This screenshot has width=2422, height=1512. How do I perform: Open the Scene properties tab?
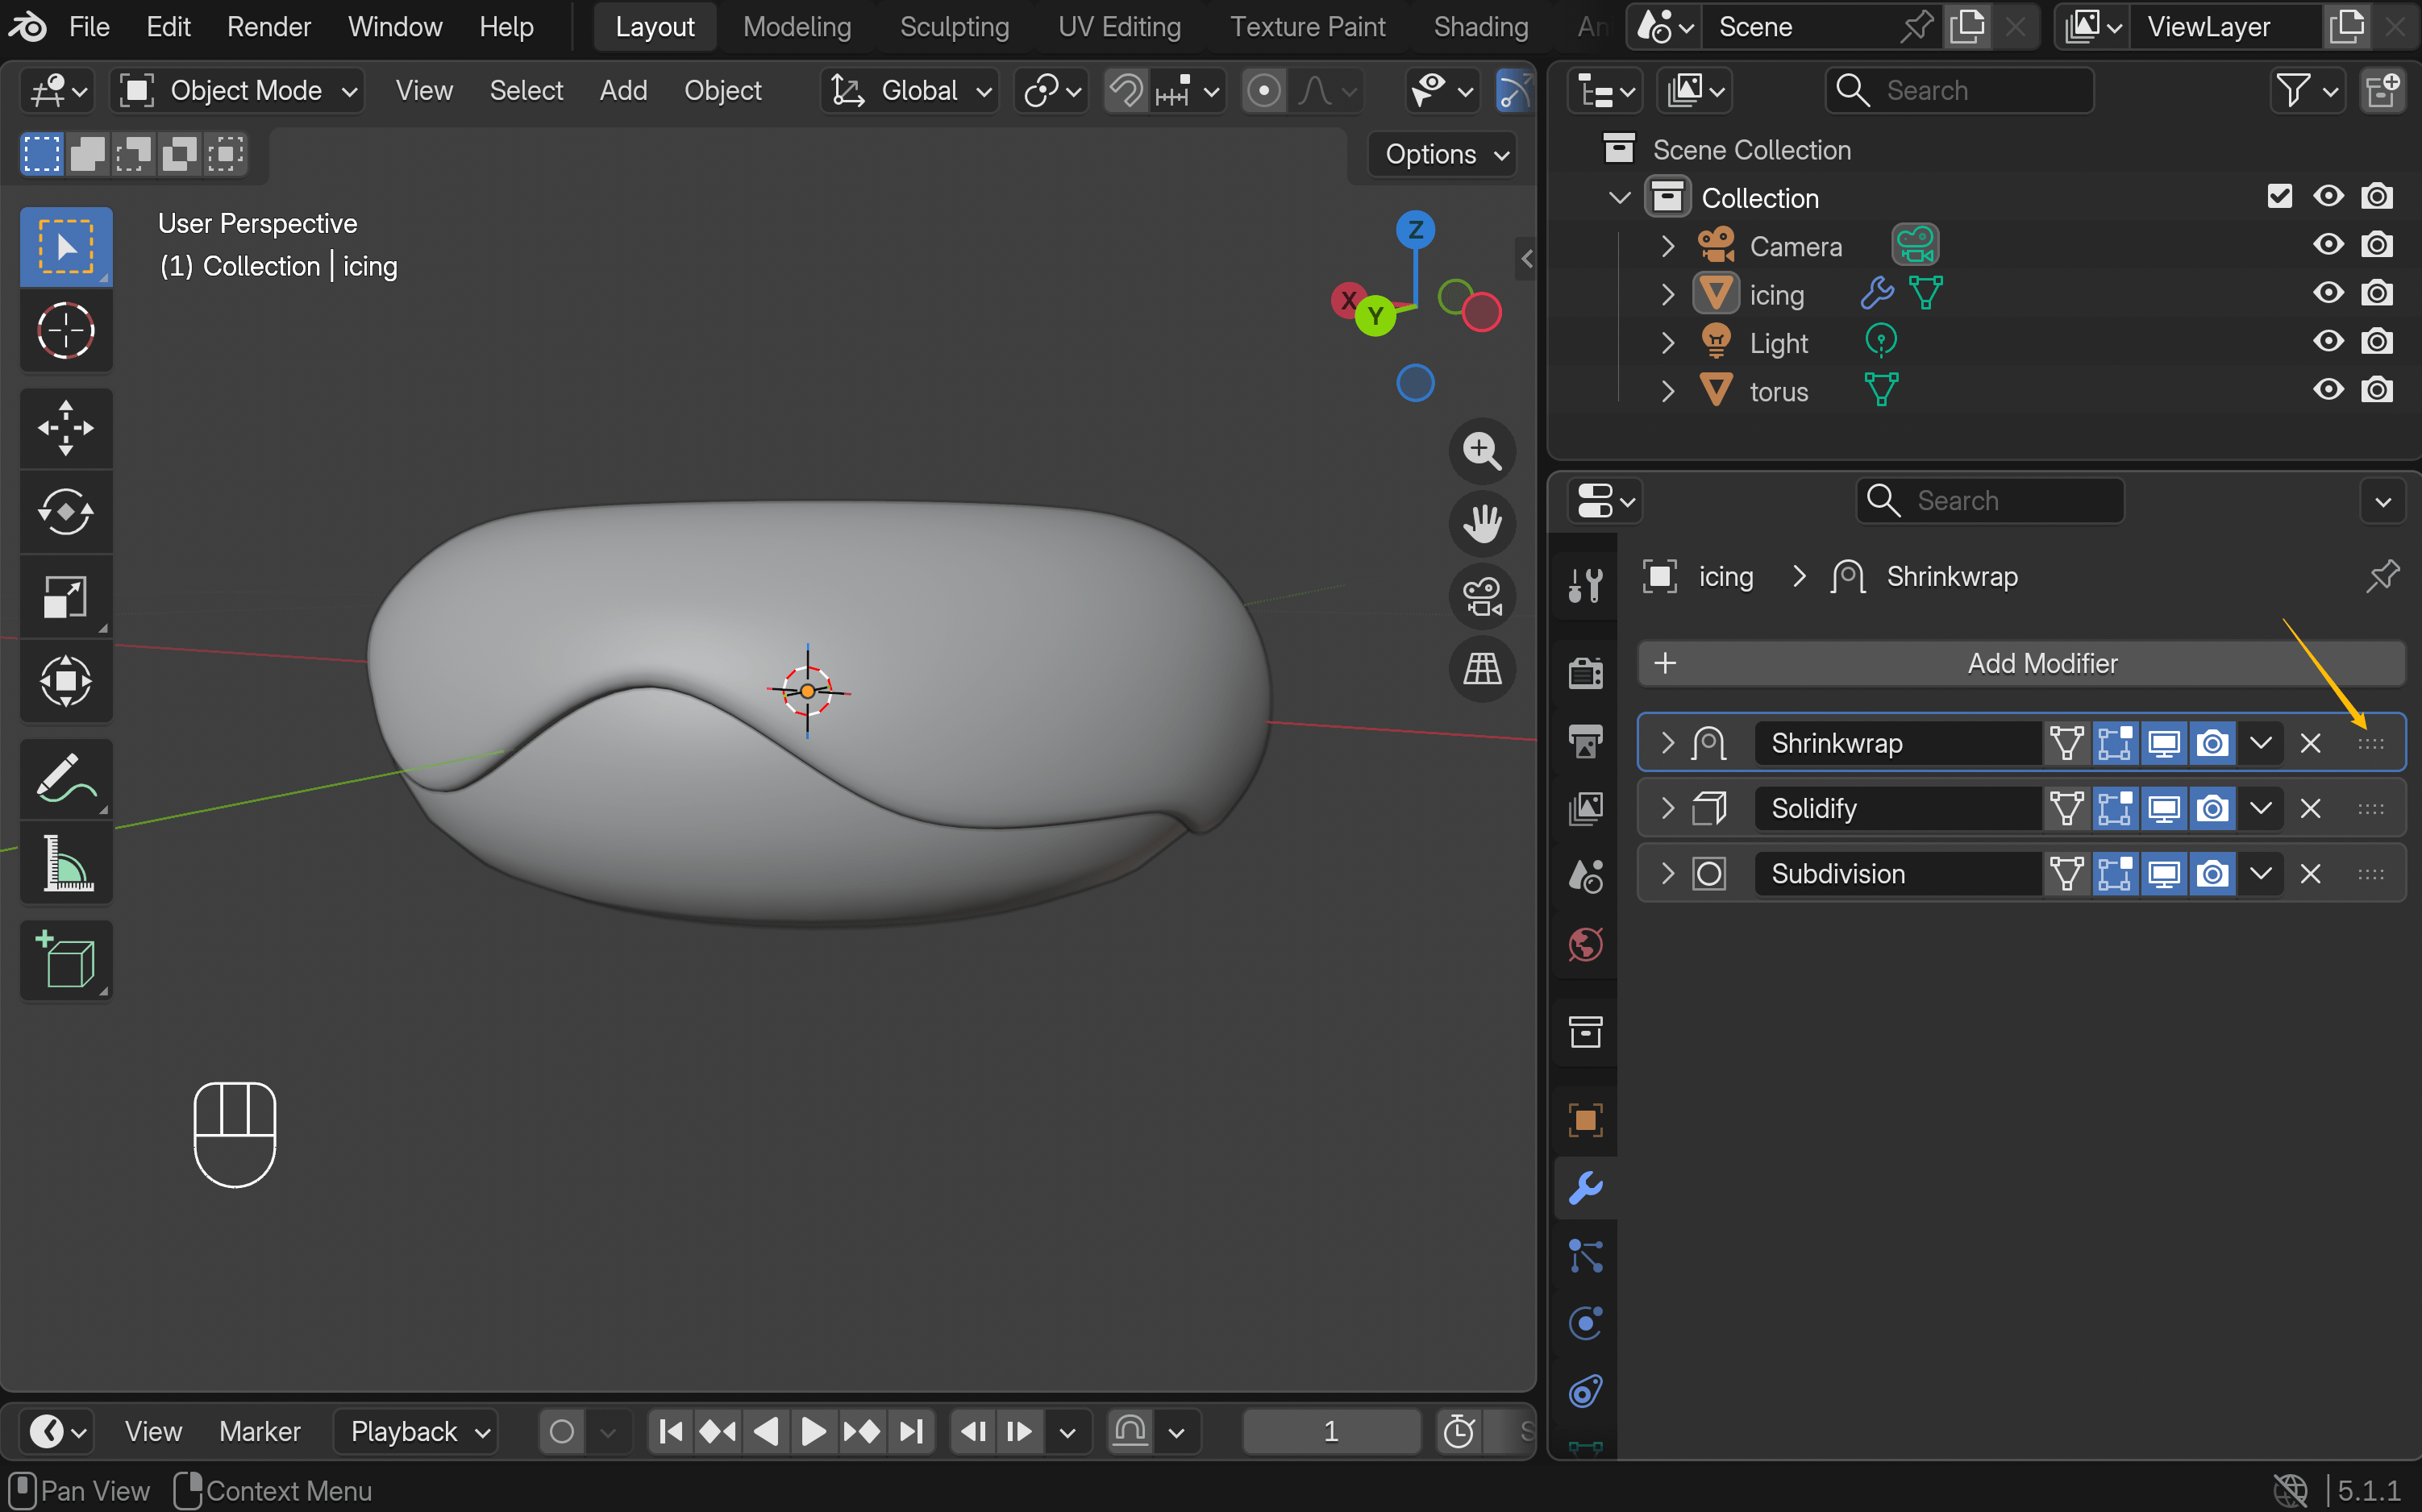[1586, 876]
